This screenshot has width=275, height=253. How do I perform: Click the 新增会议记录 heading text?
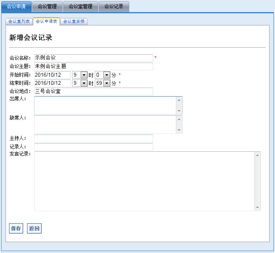click(x=31, y=38)
